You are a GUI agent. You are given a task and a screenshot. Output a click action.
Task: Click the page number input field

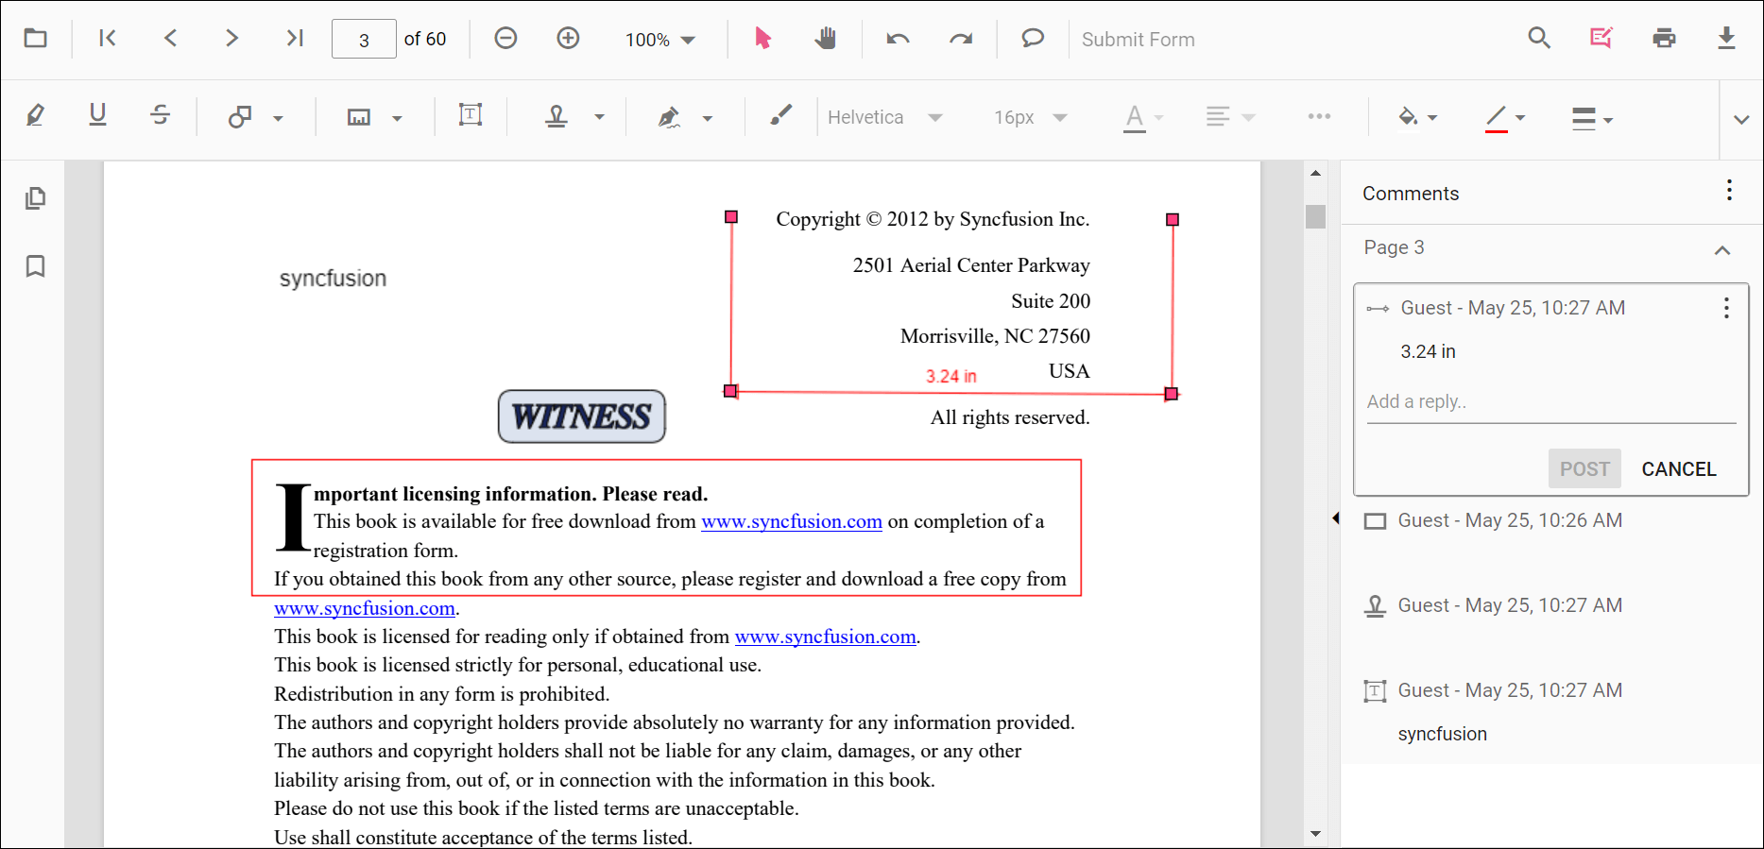[364, 40]
